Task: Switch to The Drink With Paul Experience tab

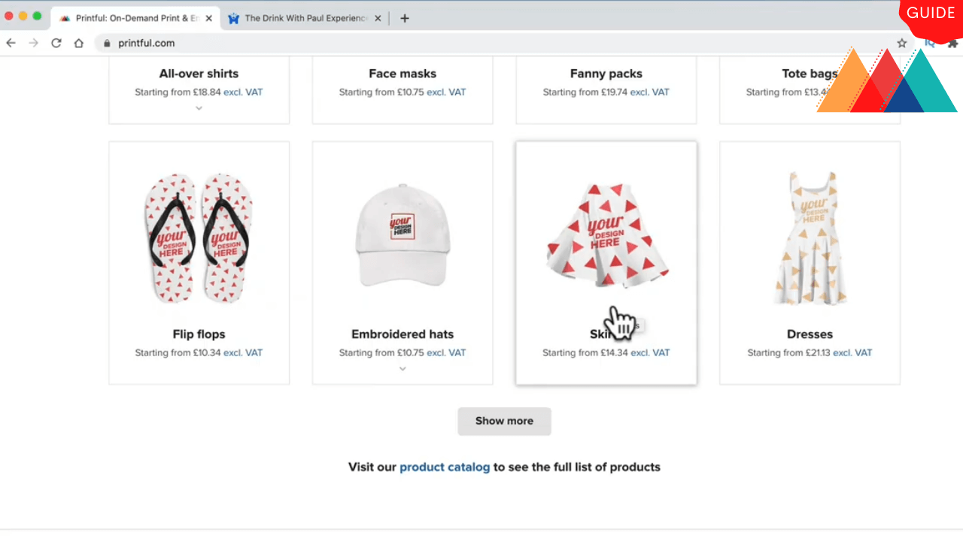Action: click(x=305, y=18)
